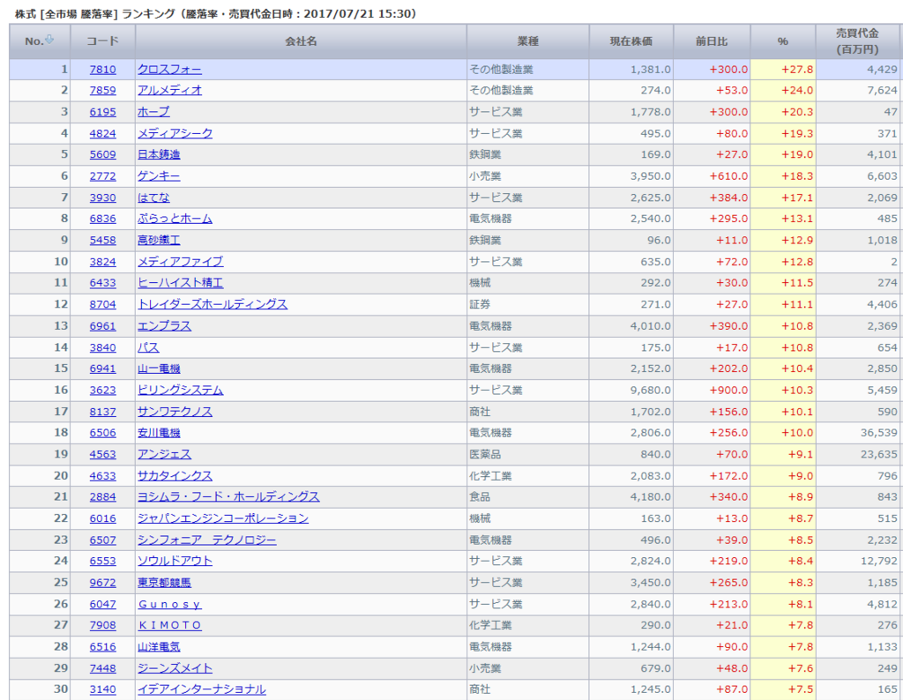This screenshot has width=903, height=700.
Task: Click stock code 4633
Action: point(102,476)
